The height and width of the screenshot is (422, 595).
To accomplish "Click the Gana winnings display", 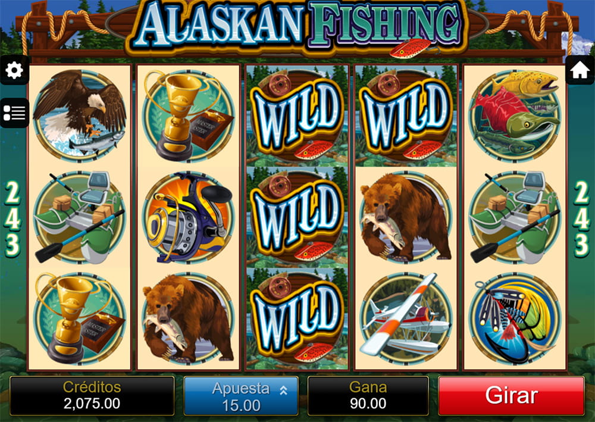I will pos(368,396).
